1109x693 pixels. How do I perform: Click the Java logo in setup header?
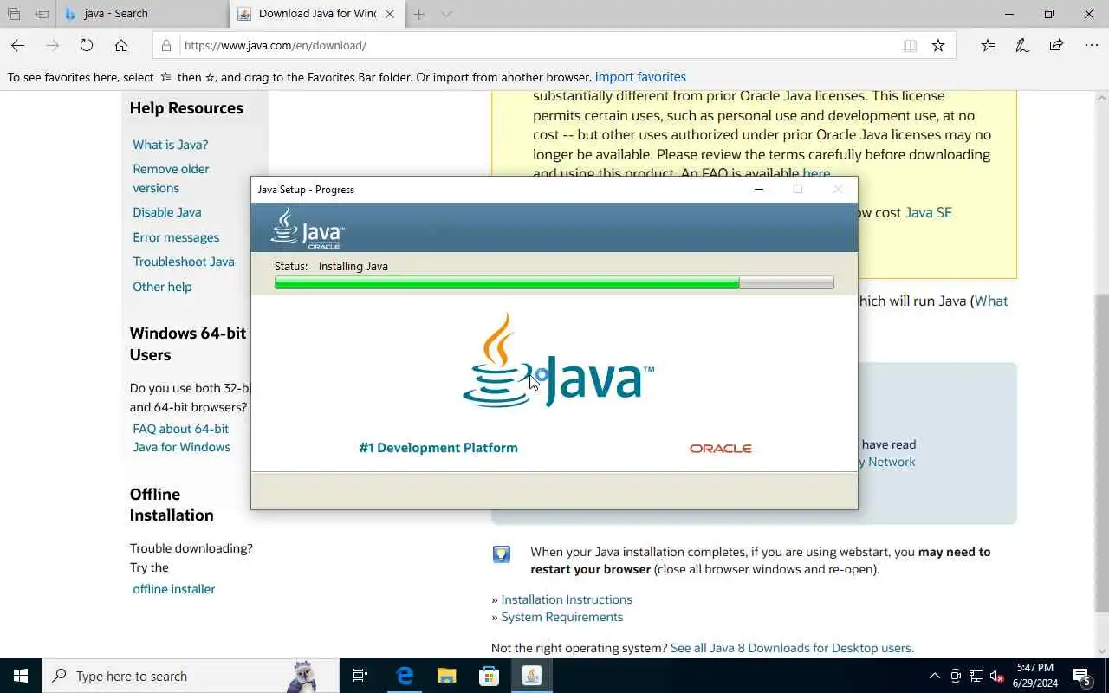point(308,229)
